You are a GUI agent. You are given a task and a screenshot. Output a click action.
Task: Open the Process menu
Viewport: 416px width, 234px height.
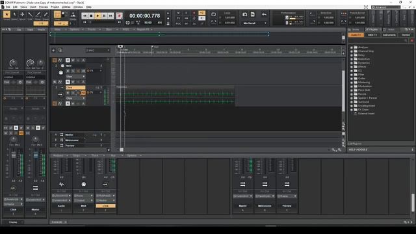[x=44, y=7]
